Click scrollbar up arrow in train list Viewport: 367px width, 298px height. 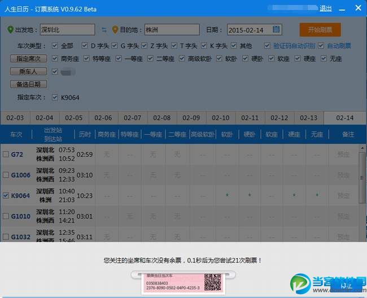(362, 148)
